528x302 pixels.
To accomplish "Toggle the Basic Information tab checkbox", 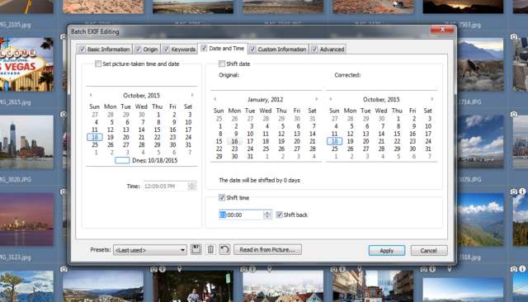I will [82, 50].
